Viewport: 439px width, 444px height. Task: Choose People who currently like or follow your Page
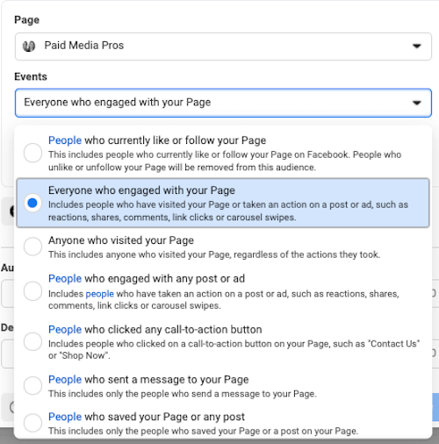pyautogui.click(x=223, y=154)
